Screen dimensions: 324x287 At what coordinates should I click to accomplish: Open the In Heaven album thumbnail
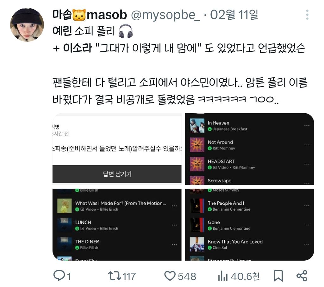coord(197,126)
